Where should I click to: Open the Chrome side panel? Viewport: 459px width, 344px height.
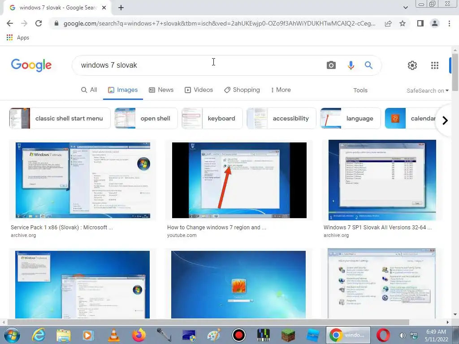[420, 23]
